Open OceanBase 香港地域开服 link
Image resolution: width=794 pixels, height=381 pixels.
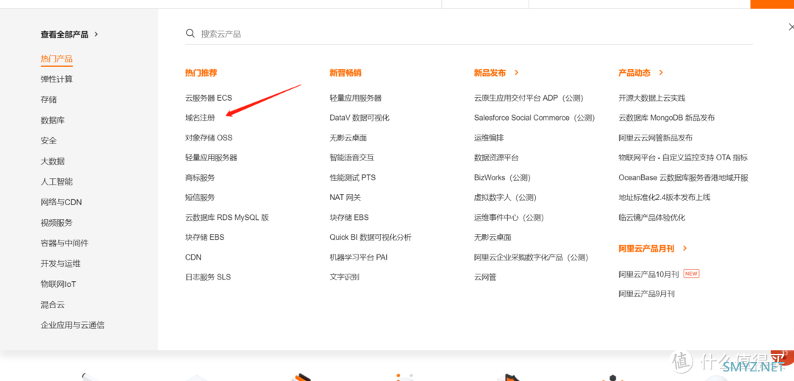click(683, 178)
